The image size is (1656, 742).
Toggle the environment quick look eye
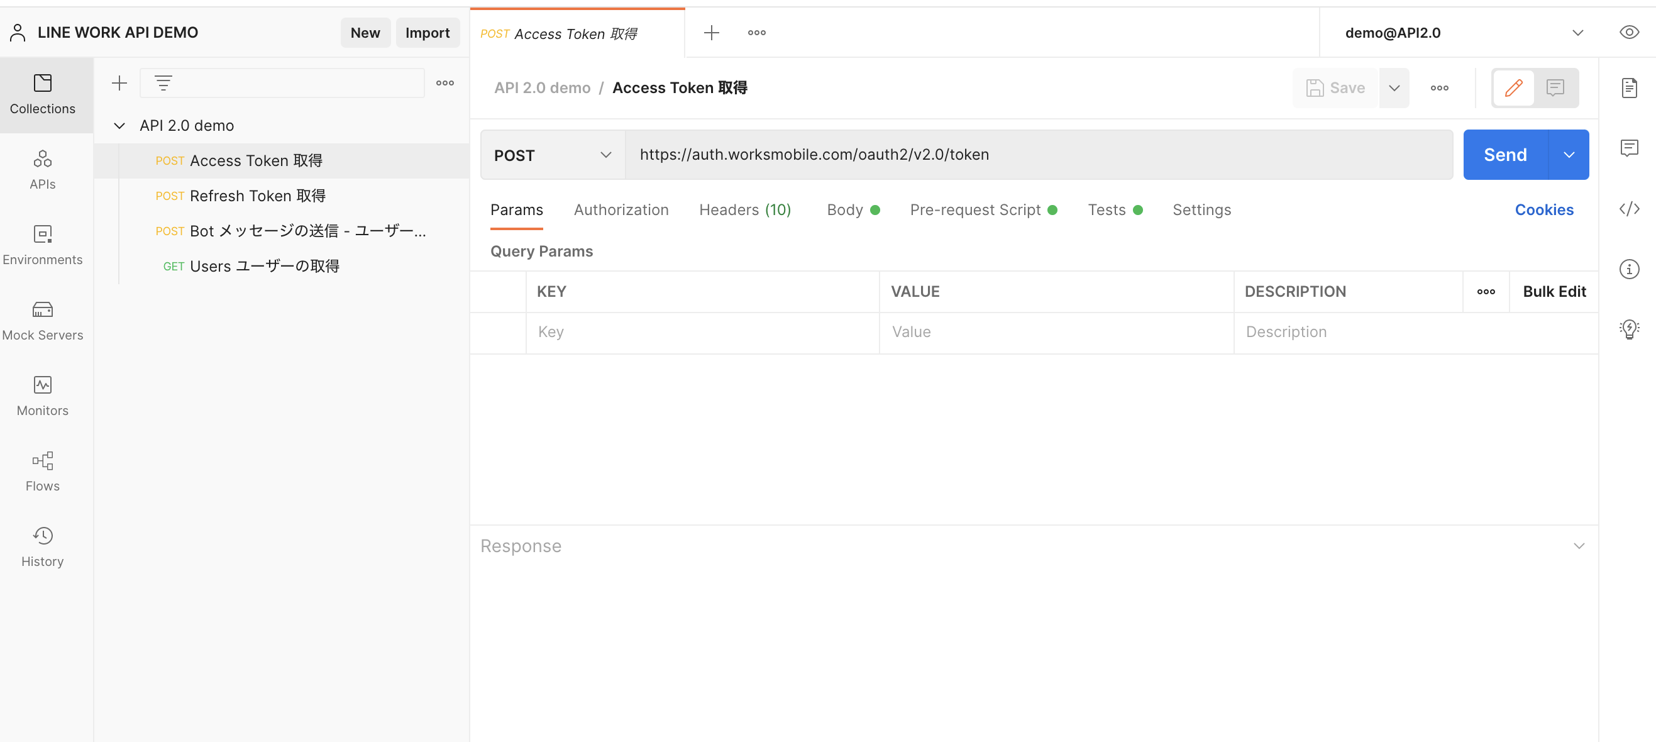click(x=1630, y=32)
